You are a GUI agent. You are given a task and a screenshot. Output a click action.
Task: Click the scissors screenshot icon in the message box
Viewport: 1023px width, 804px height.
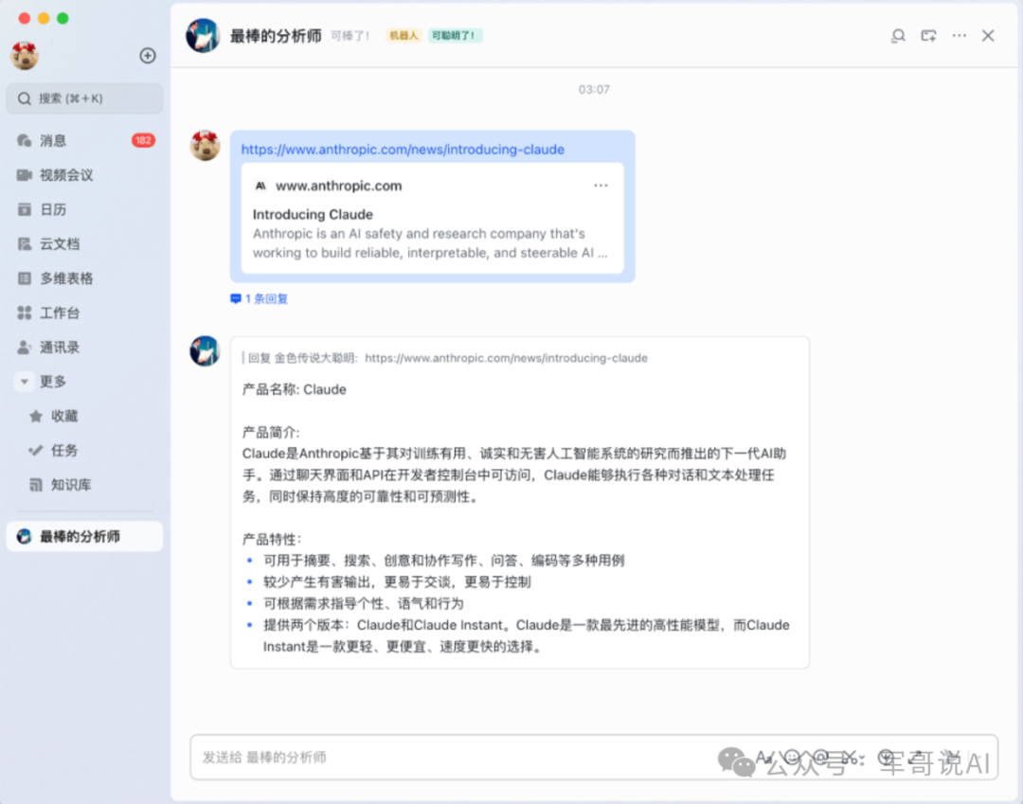tap(849, 757)
